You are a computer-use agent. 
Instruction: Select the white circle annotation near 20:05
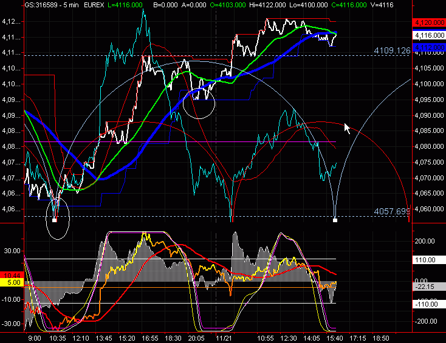199,102
